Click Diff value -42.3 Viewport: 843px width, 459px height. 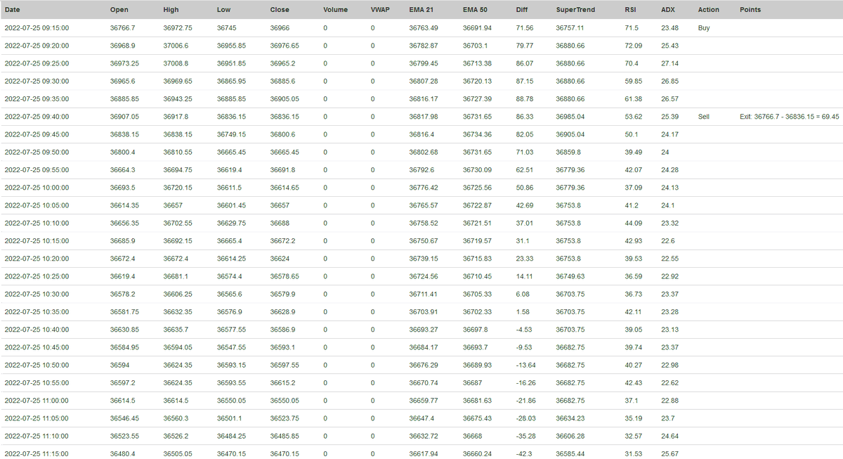click(525, 453)
